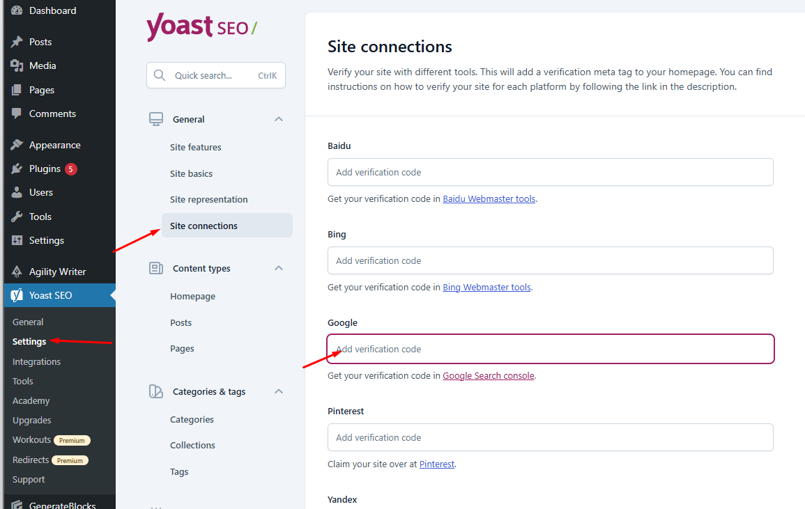Click the Yoast SEO sidebar icon
The image size is (805, 509).
[x=17, y=295]
